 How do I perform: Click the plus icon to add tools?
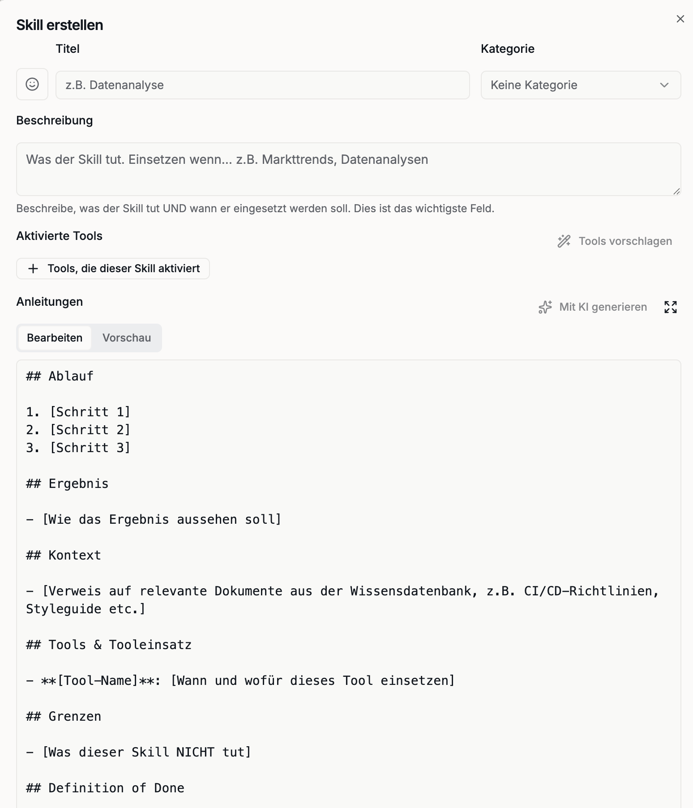coord(33,269)
